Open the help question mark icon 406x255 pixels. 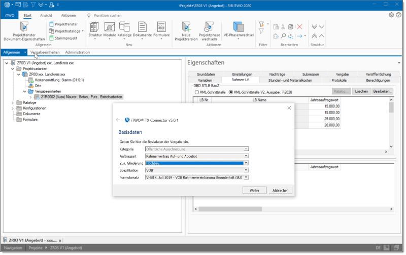click(398, 15)
